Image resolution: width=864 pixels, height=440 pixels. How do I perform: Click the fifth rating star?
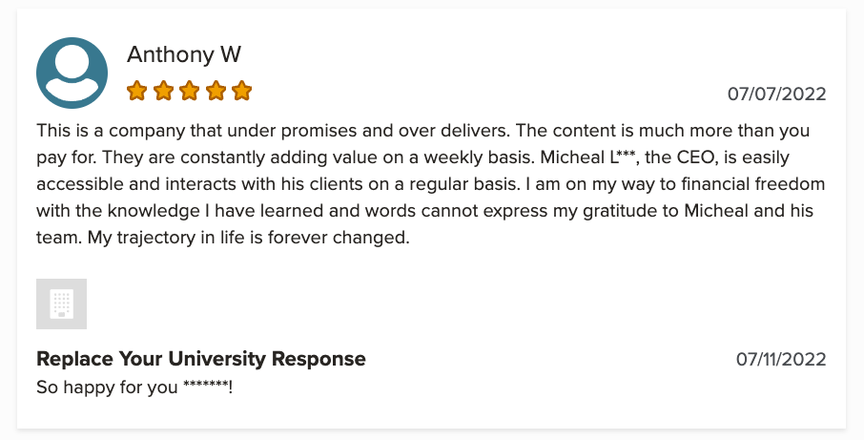click(x=241, y=91)
